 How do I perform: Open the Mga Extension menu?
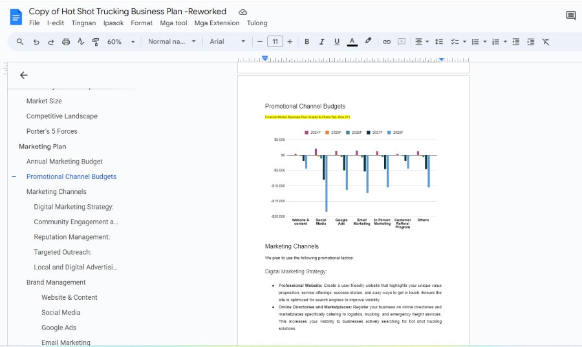[x=217, y=23]
